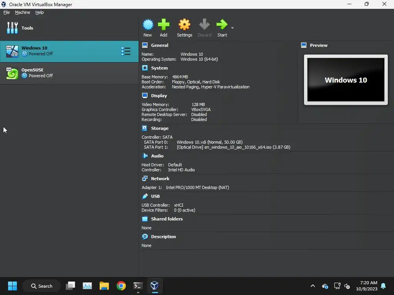Open the Storage settings header link

click(x=160, y=128)
